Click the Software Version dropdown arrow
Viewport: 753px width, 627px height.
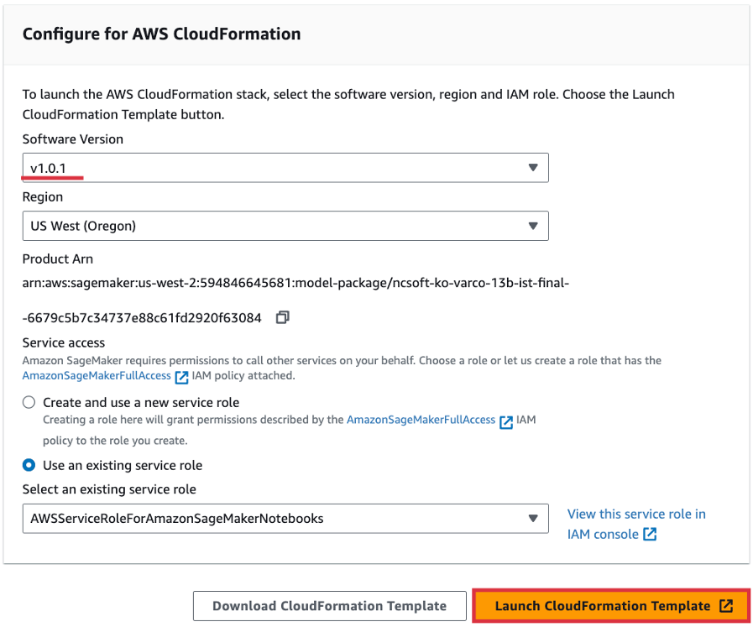(532, 168)
